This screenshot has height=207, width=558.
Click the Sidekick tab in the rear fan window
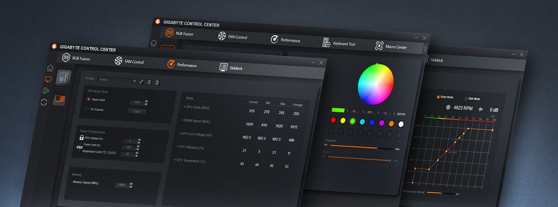coord(434,60)
